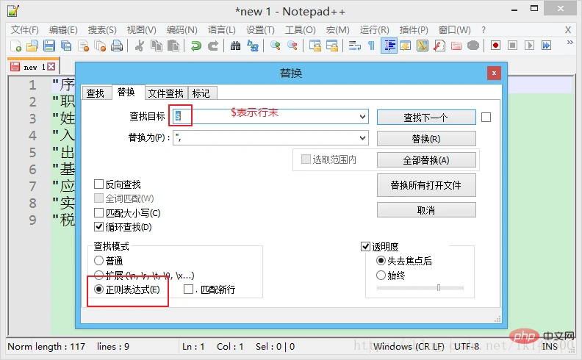
Task: Click the Synchronize vertical scrolling icon
Action: 315,46
